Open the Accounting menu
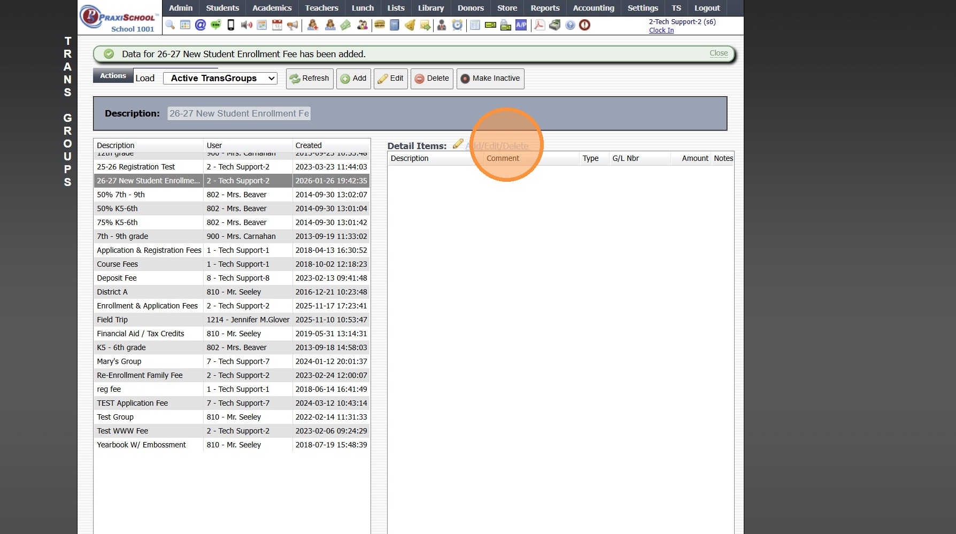 pos(593,8)
